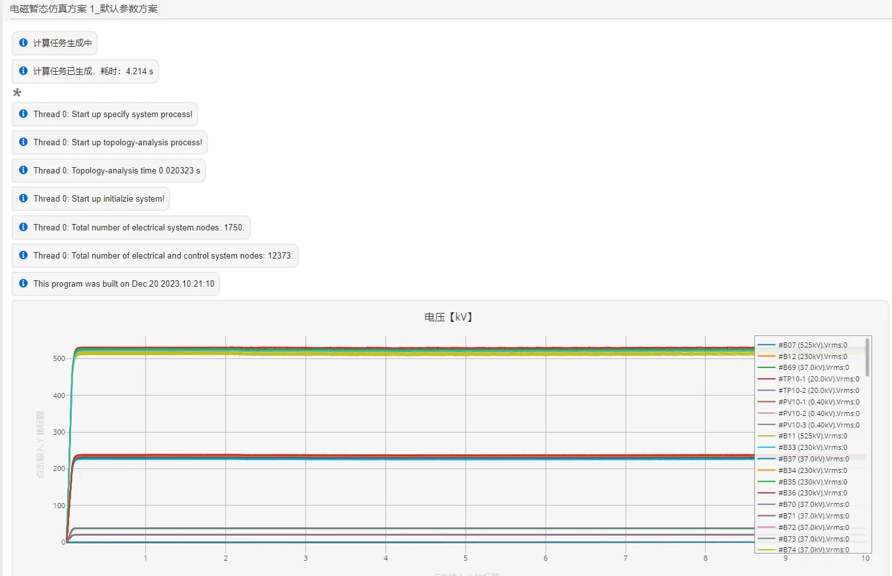Click the x-axis tick label 1
Image resolution: width=892 pixels, height=576 pixels.
pos(145,558)
